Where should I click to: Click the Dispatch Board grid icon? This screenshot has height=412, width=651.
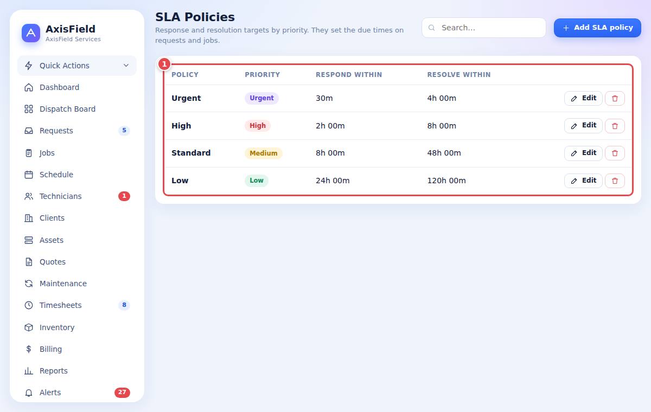tap(29, 109)
